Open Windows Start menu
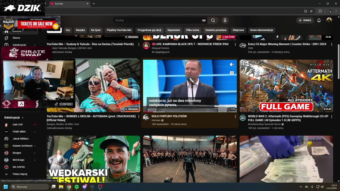This screenshot has width=340, height=191. (6, 187)
